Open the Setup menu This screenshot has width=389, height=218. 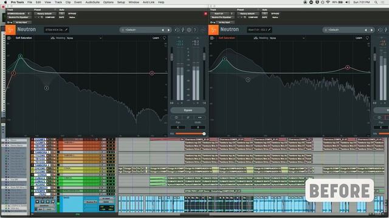click(121, 2)
